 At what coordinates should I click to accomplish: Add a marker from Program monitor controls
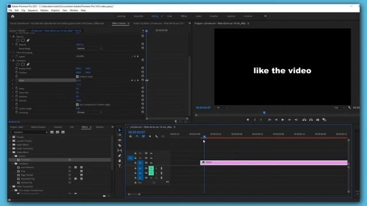click(x=248, y=120)
